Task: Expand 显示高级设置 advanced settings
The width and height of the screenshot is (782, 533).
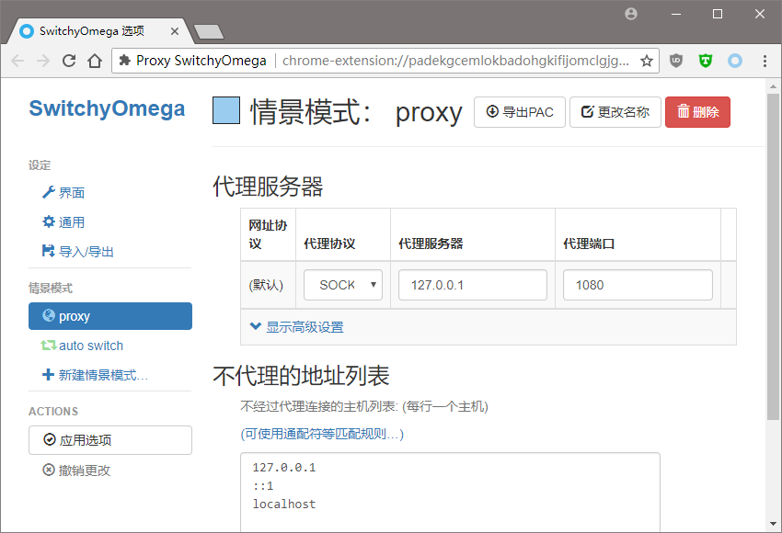Action: pos(297,327)
